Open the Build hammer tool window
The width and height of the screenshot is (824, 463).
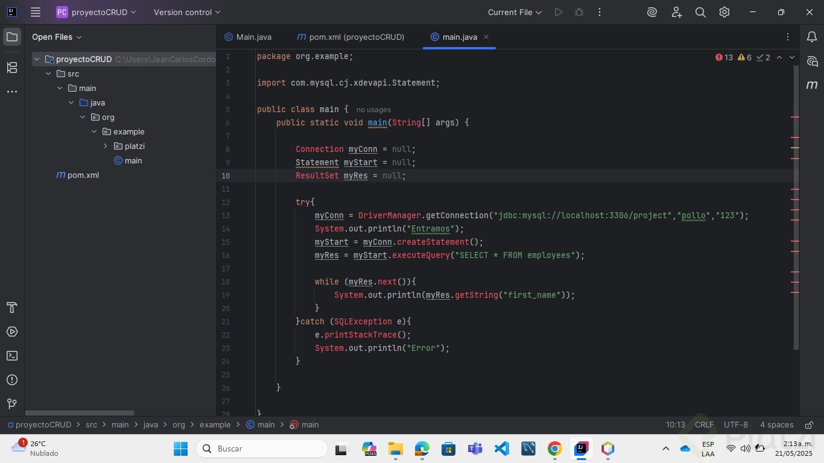[x=12, y=307]
